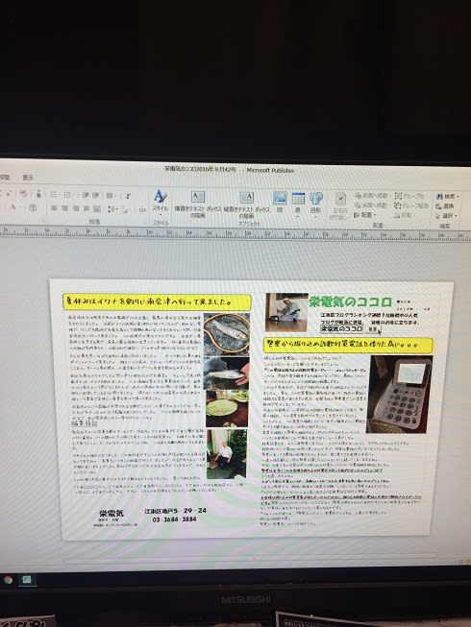471x627 pixels.
Task: Expand the 配置 align dropdown
Action: [x=363, y=215]
